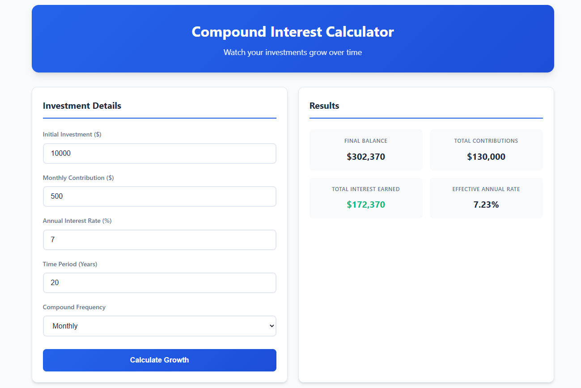Expand the frequency selector showing Monthly
The image size is (581, 388).
pyautogui.click(x=159, y=326)
